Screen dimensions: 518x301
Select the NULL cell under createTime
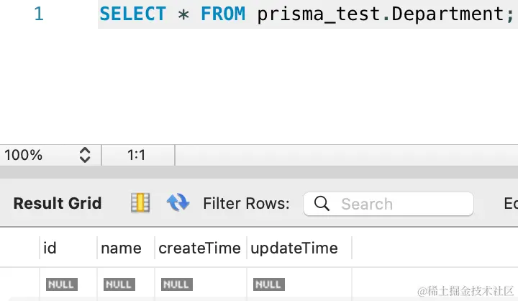[176, 284]
